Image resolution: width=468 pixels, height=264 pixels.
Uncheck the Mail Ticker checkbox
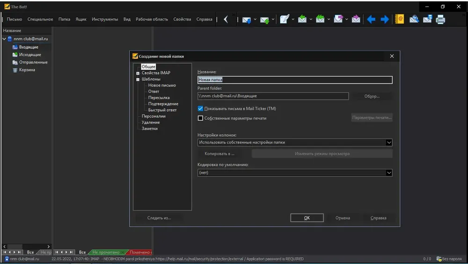click(x=200, y=108)
